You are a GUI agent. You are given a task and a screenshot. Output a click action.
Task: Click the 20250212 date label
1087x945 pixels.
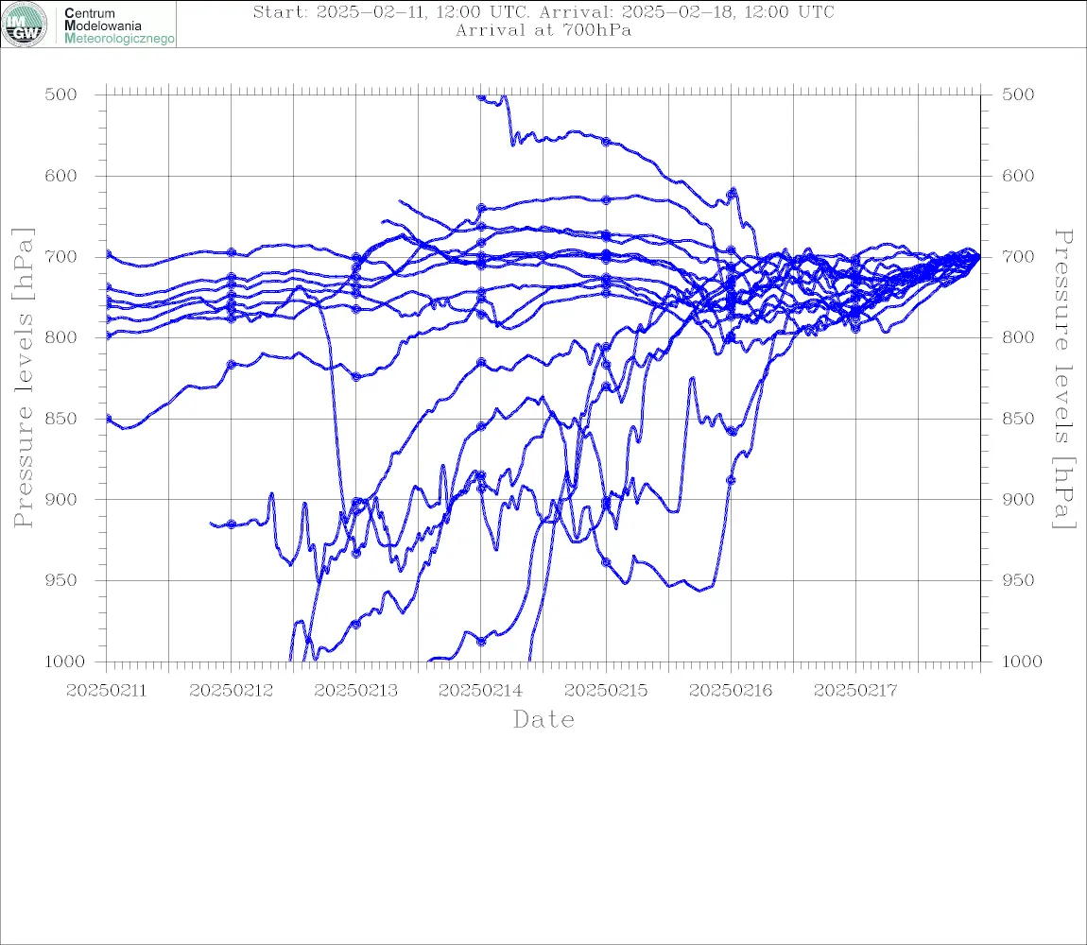click(231, 691)
